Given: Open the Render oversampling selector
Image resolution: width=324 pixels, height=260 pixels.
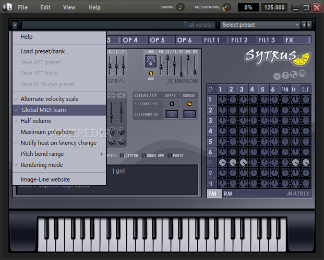Looking at the screenshot, I should [189, 114].
